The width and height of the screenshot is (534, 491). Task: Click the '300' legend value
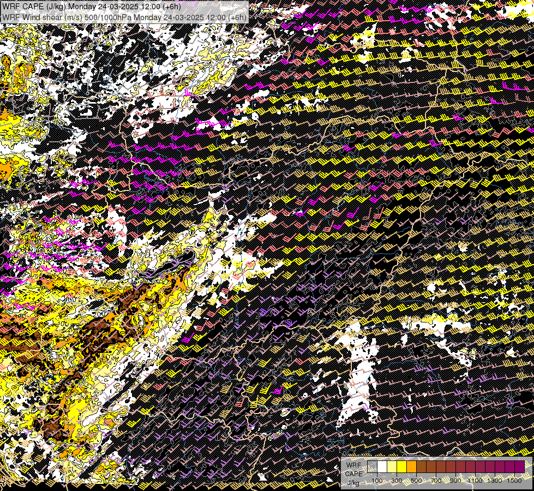tap(397, 481)
